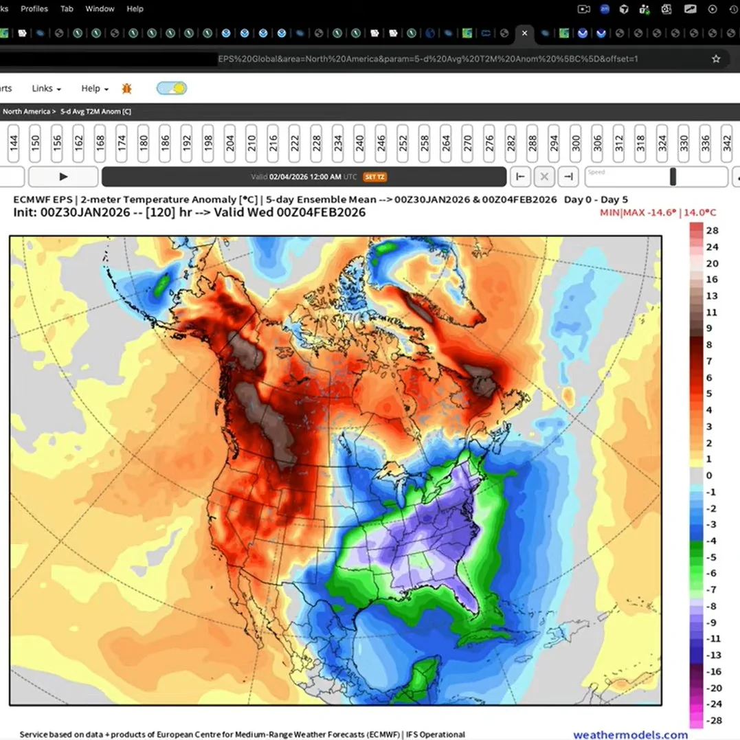This screenshot has height=740, width=740.
Task: Toggle the day/night theme switch
Action: 172,88
